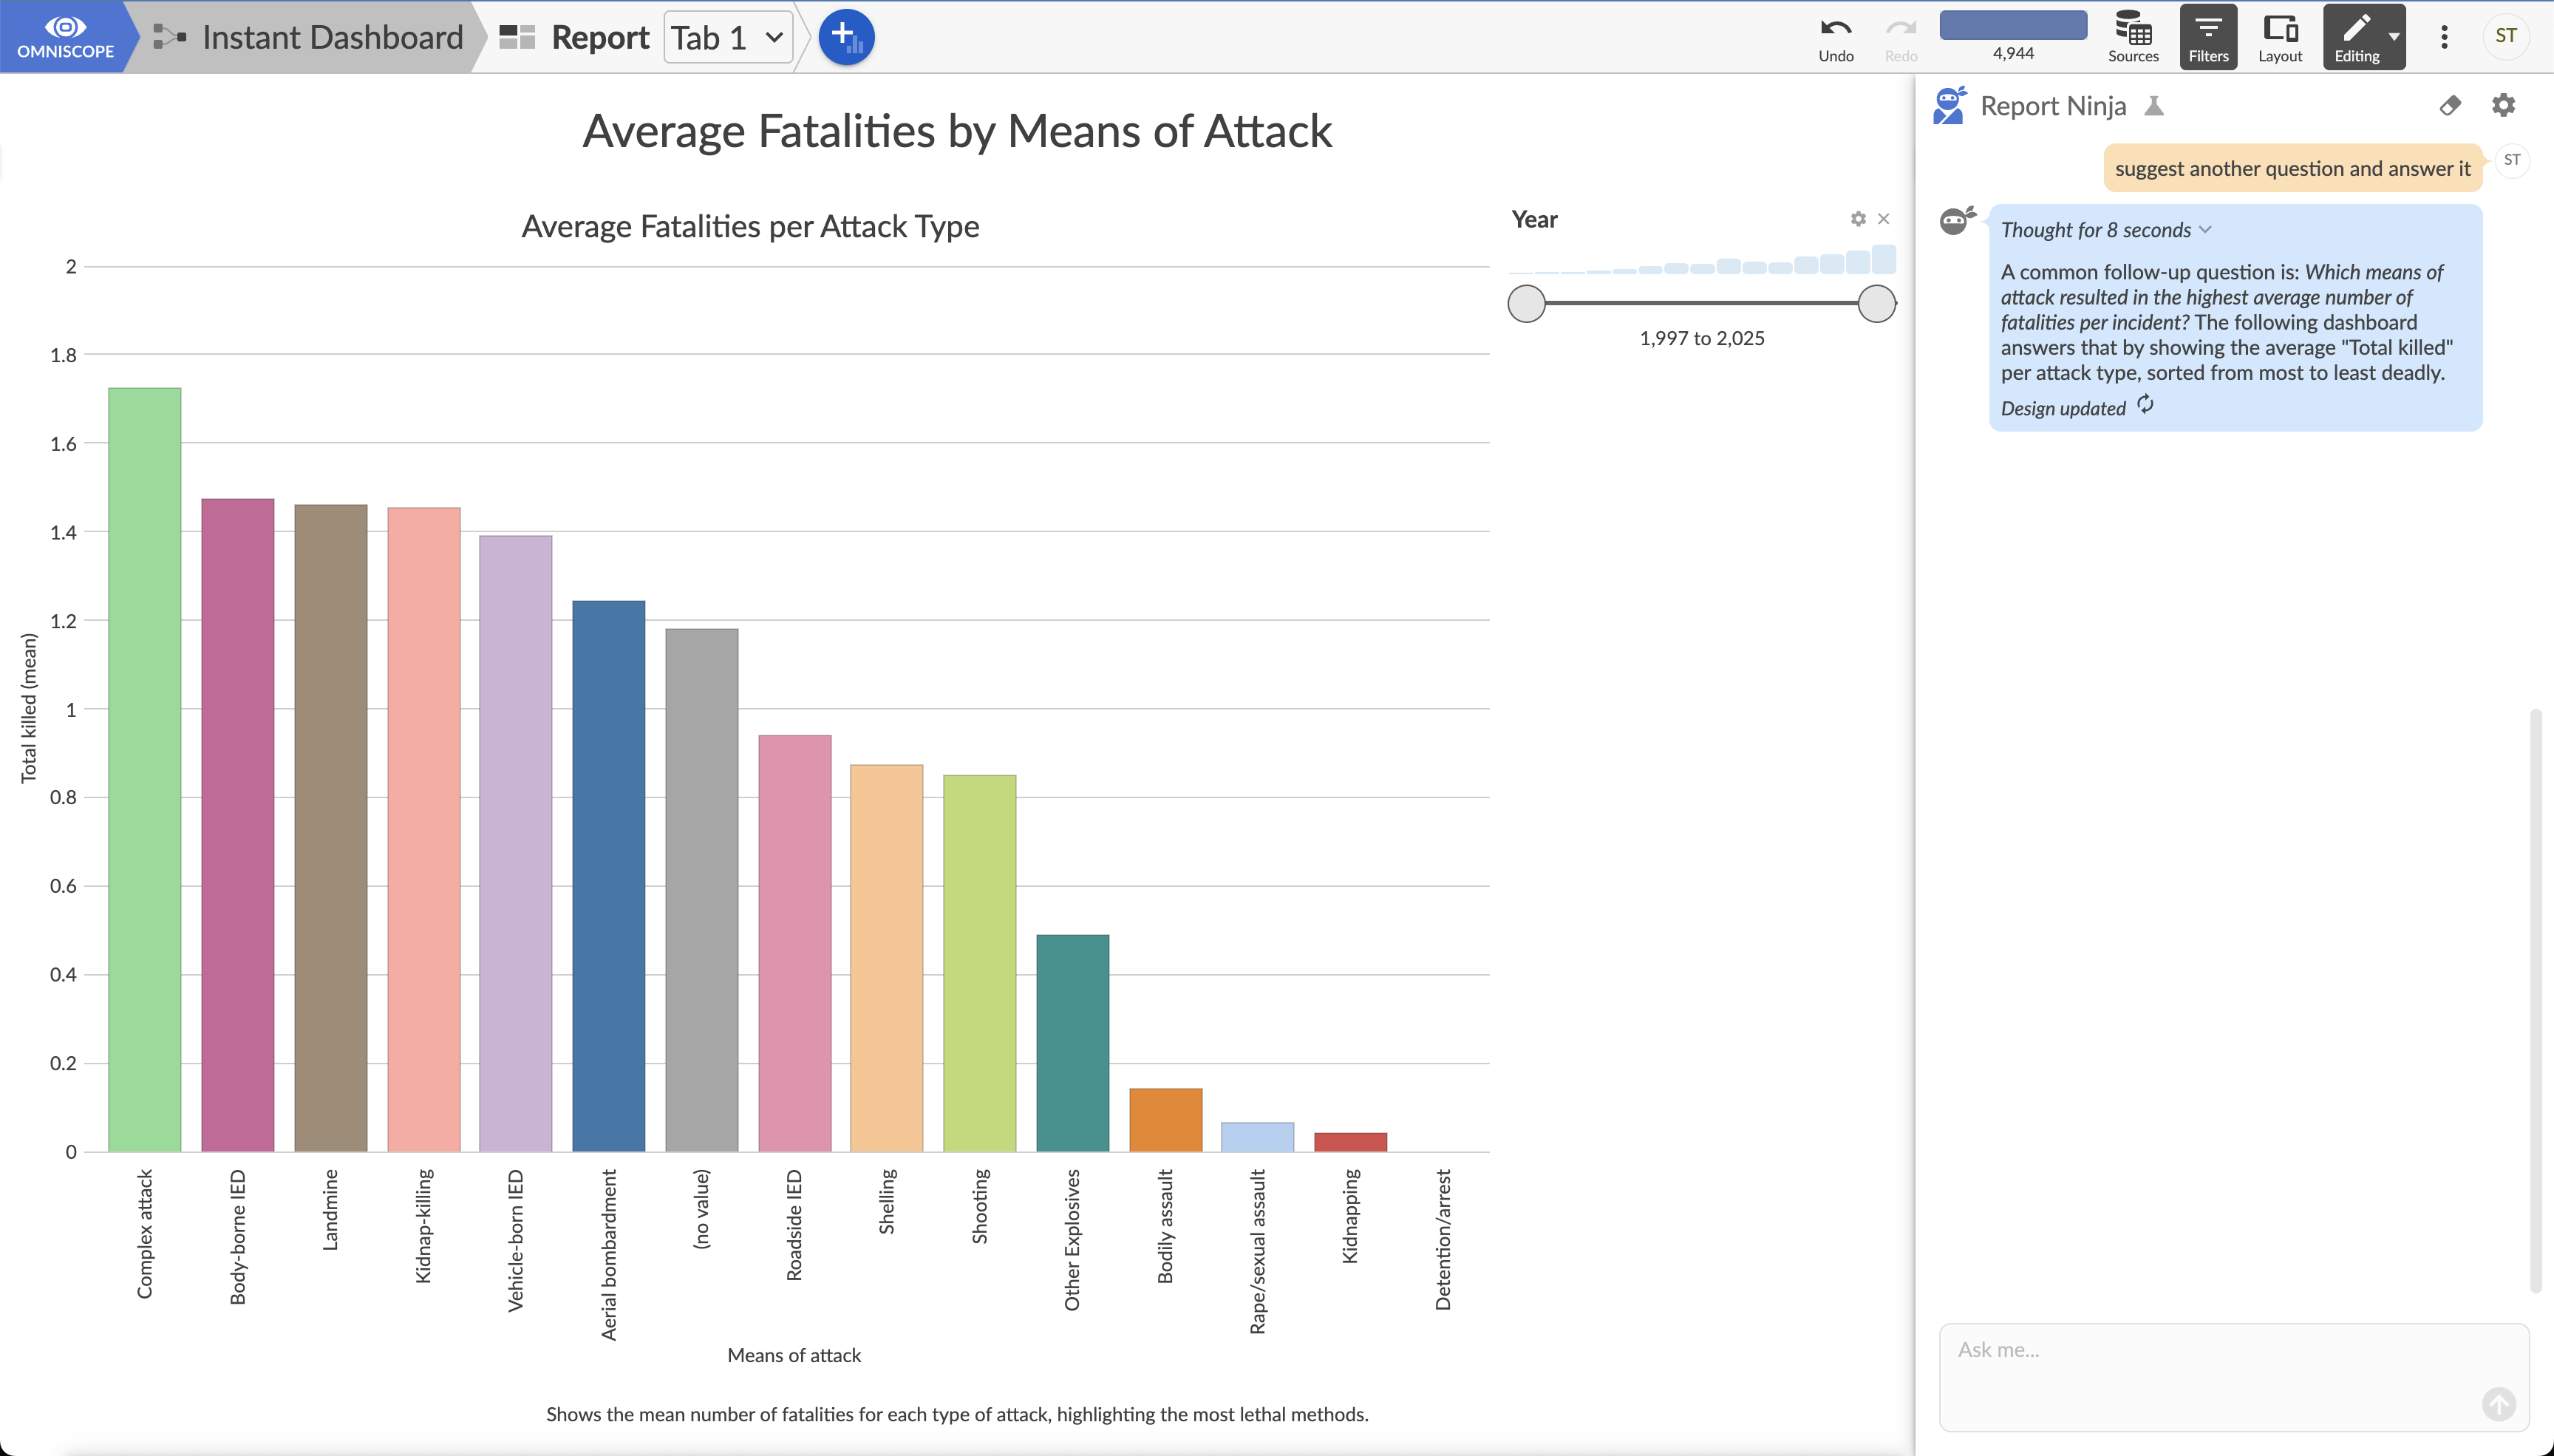
Task: Click the add view plus button
Action: 845,37
